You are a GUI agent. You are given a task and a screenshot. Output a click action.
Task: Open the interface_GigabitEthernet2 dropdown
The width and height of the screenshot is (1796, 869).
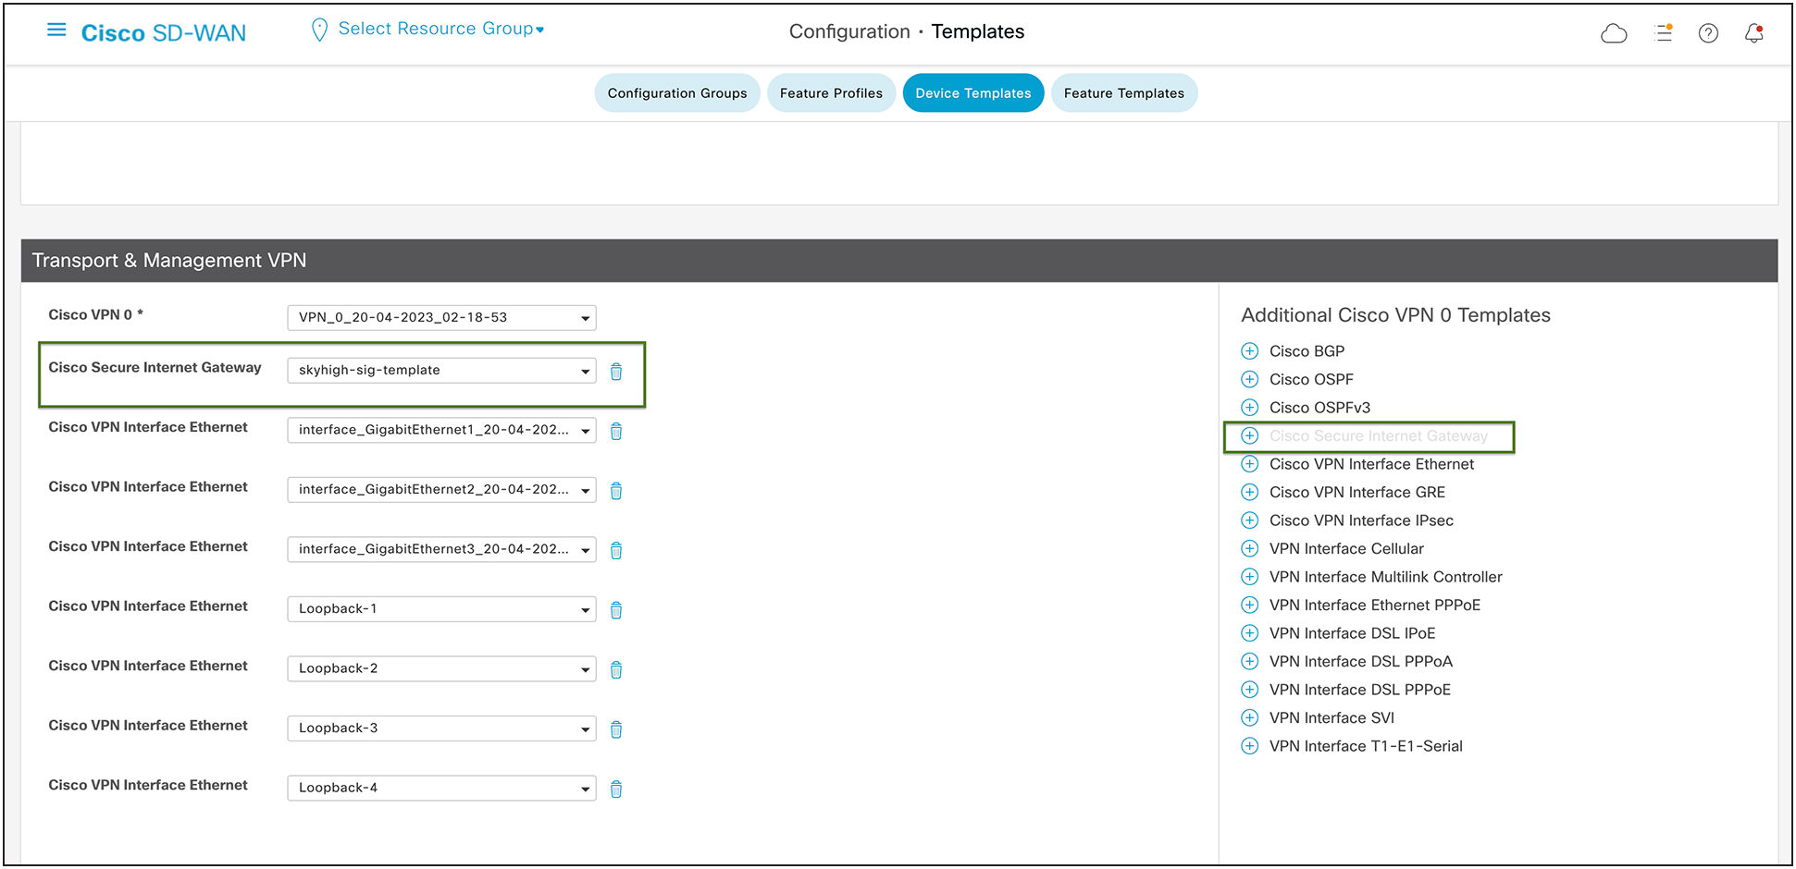(x=441, y=489)
